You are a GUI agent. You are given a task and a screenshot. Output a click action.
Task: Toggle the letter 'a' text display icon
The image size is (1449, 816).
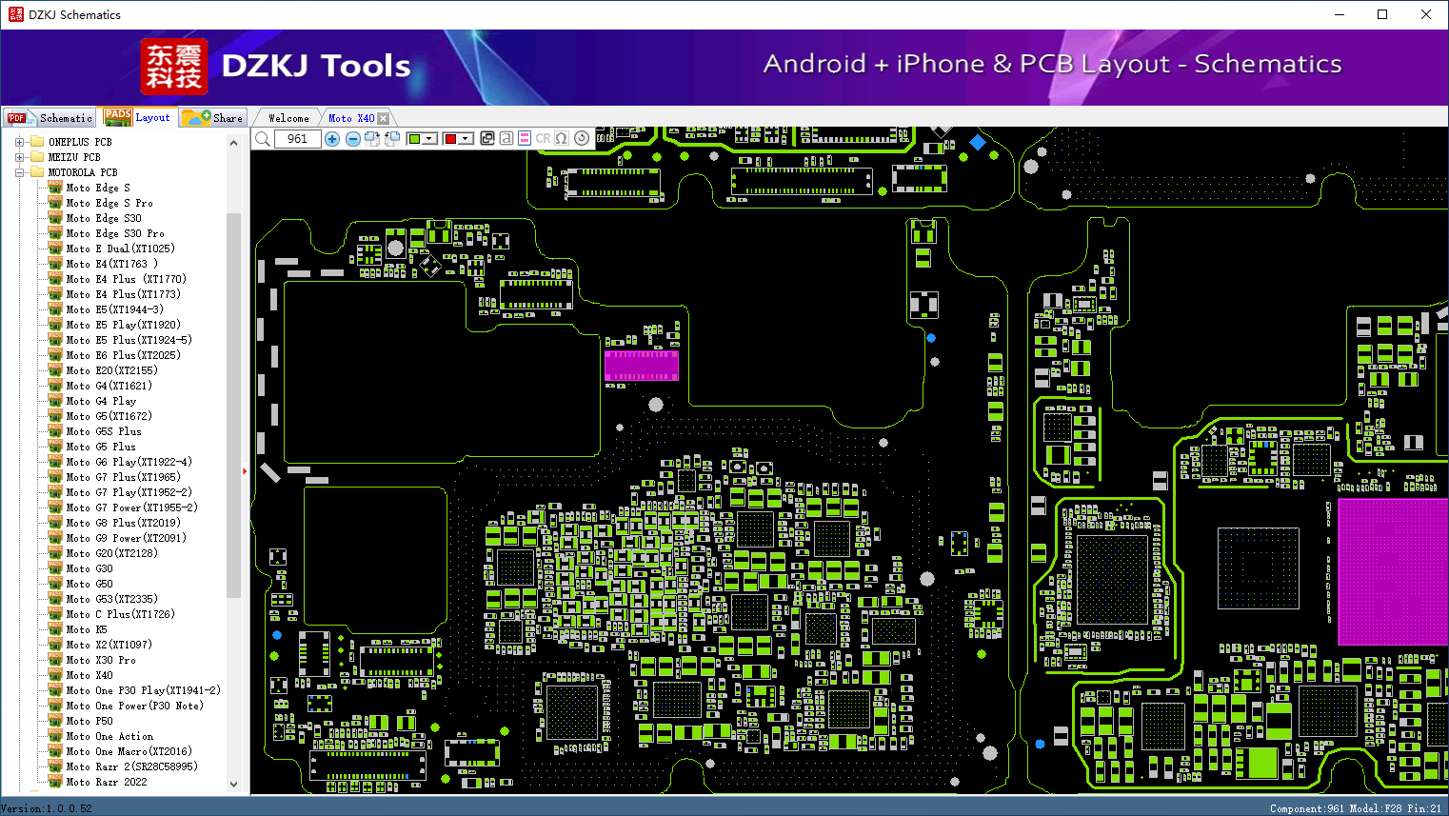(506, 138)
